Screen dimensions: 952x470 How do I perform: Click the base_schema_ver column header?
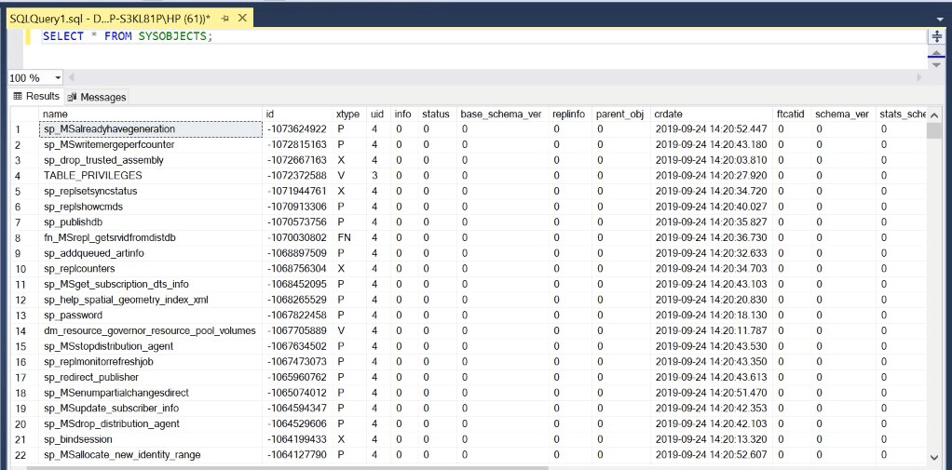pos(501,114)
